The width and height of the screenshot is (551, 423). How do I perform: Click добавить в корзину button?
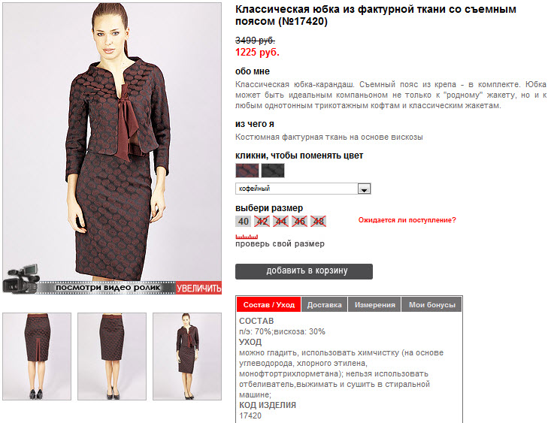[304, 271]
